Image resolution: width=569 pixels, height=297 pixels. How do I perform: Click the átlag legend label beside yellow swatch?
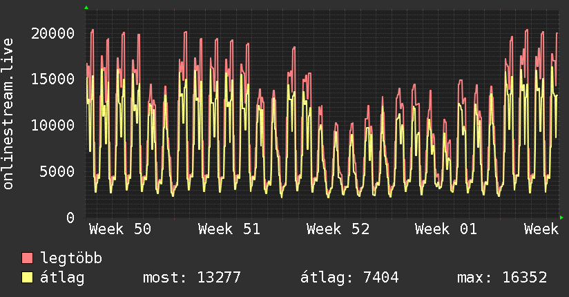click(x=64, y=278)
